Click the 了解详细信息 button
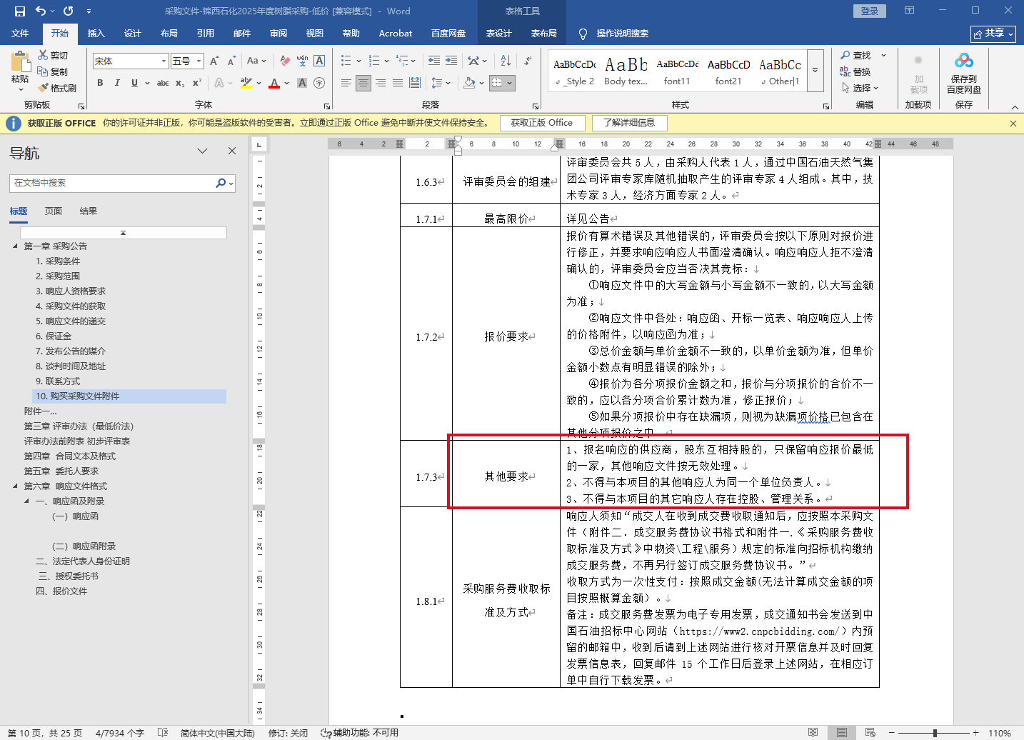Viewport: 1024px width, 740px height. (629, 123)
